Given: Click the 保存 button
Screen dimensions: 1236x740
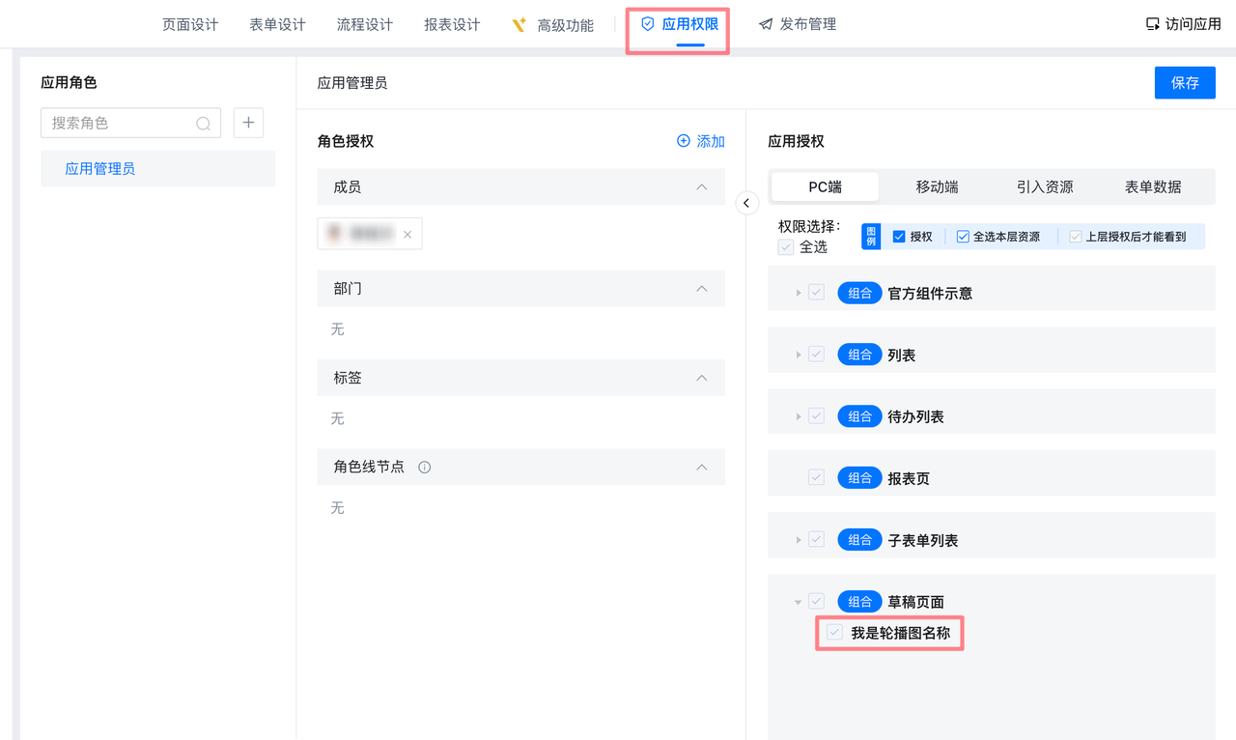Looking at the screenshot, I should click(x=1184, y=83).
